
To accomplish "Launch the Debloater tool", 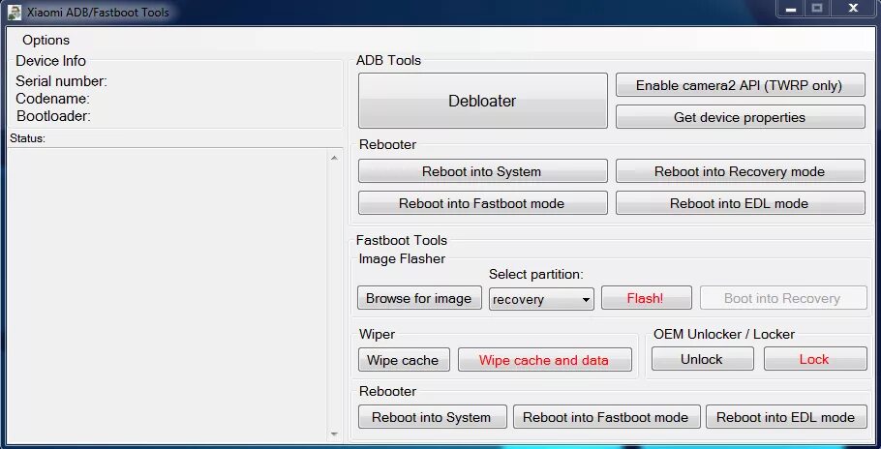I will pyautogui.click(x=483, y=101).
